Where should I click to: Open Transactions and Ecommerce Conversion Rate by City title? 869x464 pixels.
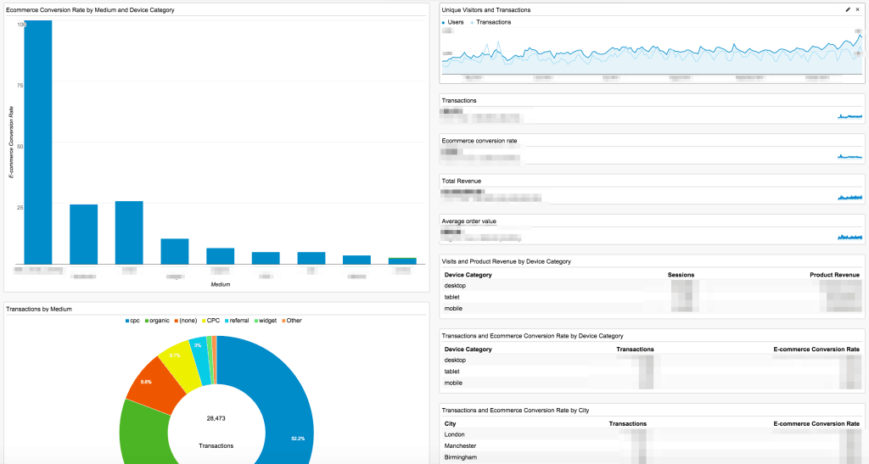[x=515, y=411]
